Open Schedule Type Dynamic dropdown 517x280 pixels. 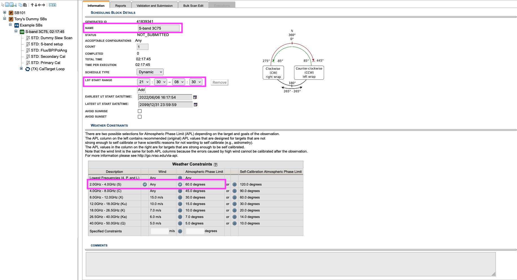[x=150, y=72]
